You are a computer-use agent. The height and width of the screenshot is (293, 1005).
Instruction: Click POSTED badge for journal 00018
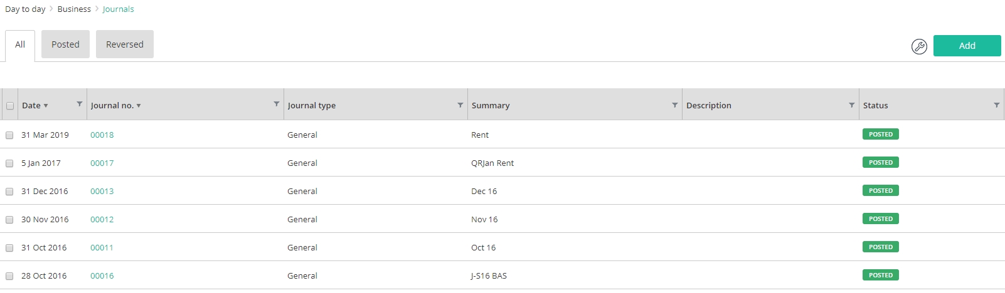tap(881, 134)
